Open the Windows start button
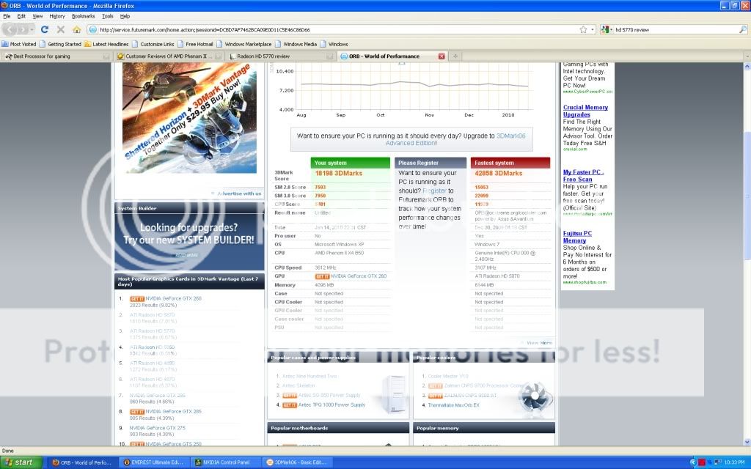751x469 pixels. tap(21, 462)
